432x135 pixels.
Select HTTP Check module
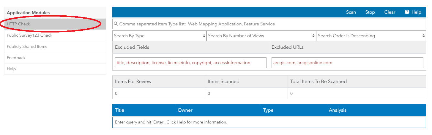point(55,24)
